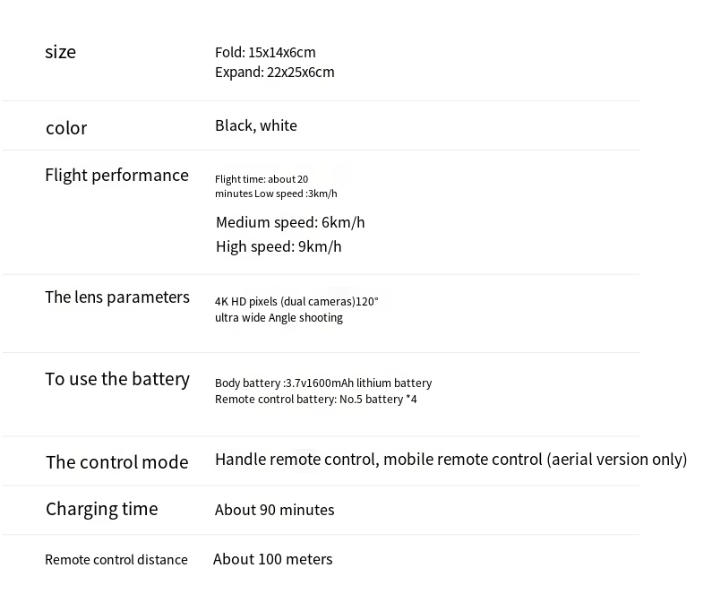The height and width of the screenshot is (611, 712).
Task: Click the 'Flight performance' label
Action: click(116, 175)
